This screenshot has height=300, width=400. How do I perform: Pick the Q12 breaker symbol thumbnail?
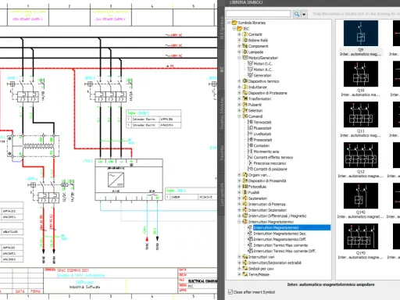(x=361, y=155)
